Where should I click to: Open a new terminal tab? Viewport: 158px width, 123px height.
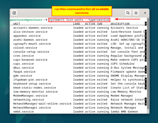coord(14,13)
